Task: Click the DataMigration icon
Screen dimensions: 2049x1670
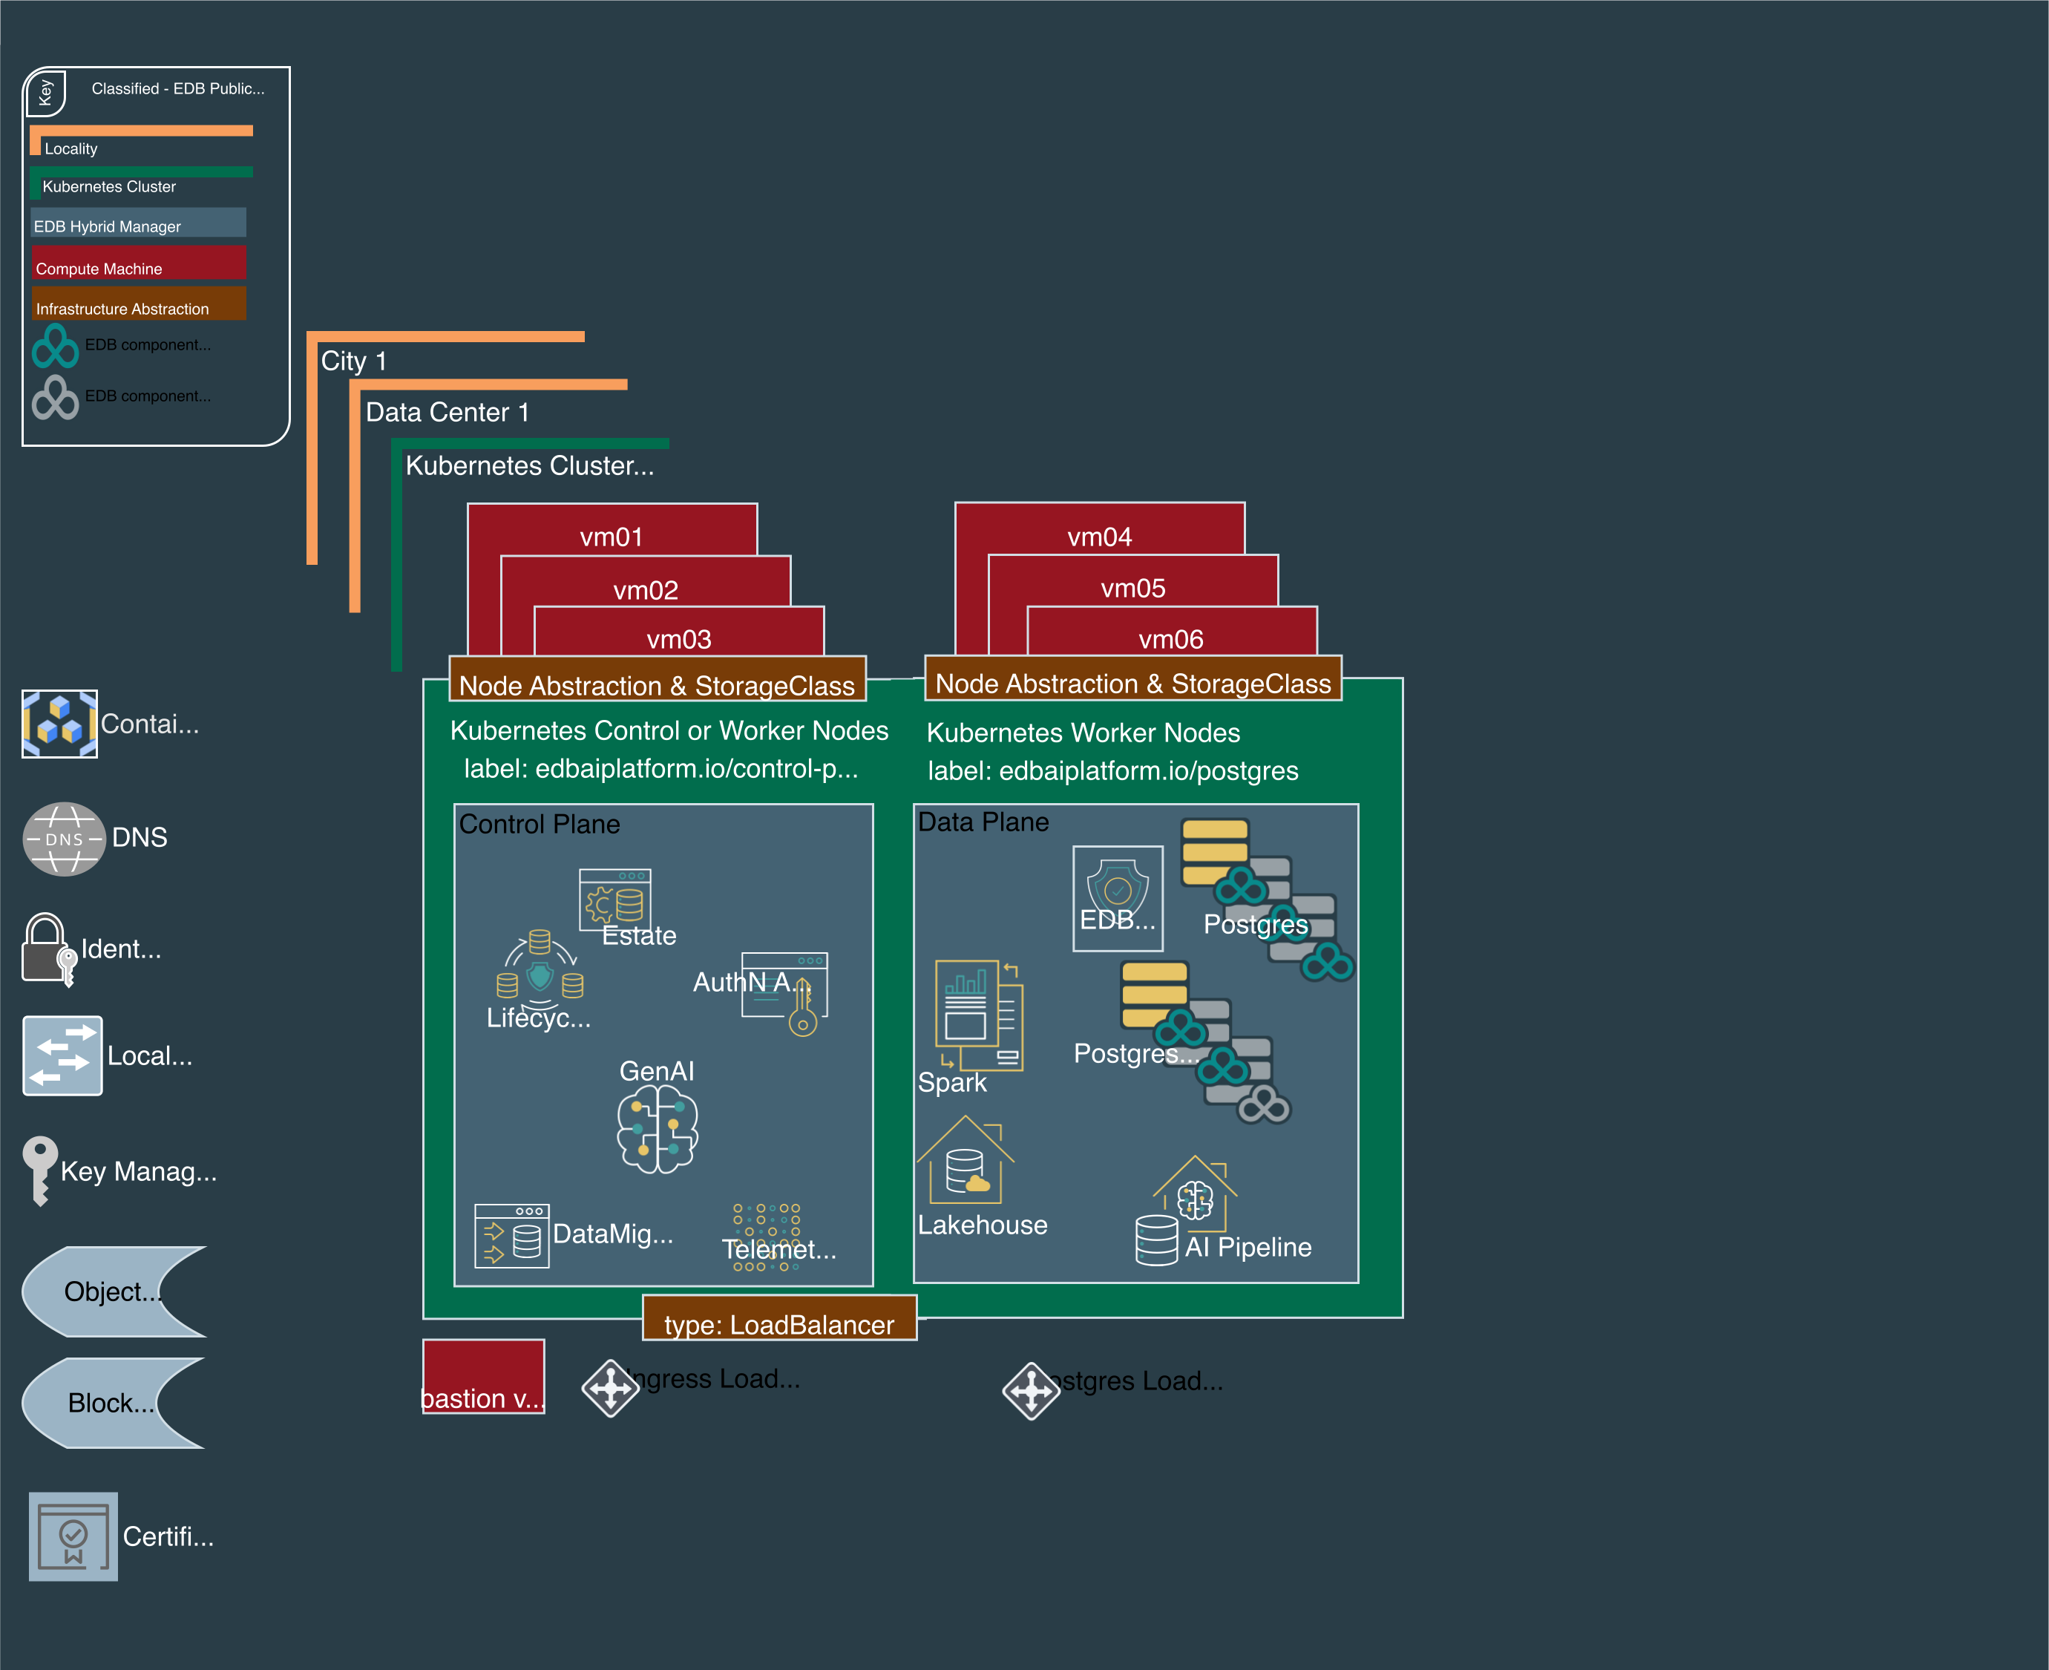Action: [x=512, y=1235]
